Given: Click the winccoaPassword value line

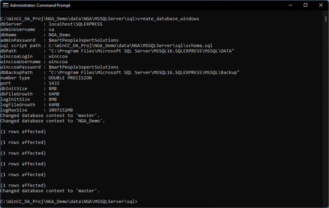Looking at the screenshot, I should click(x=83, y=67).
